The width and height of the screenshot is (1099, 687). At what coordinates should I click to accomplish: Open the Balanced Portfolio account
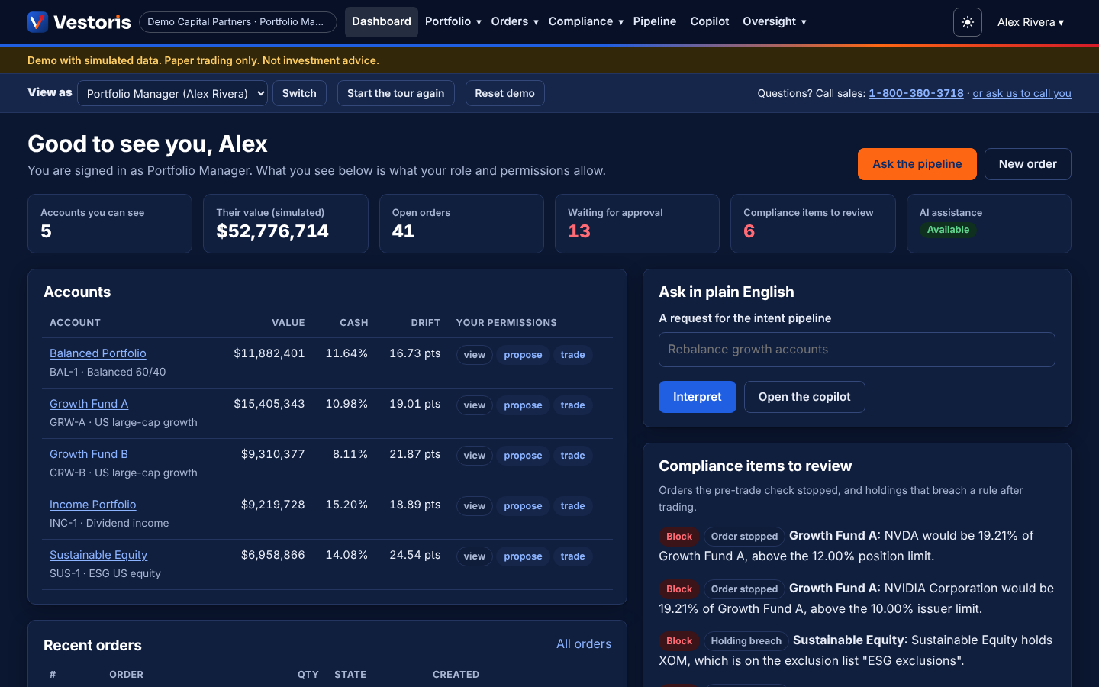(x=98, y=353)
